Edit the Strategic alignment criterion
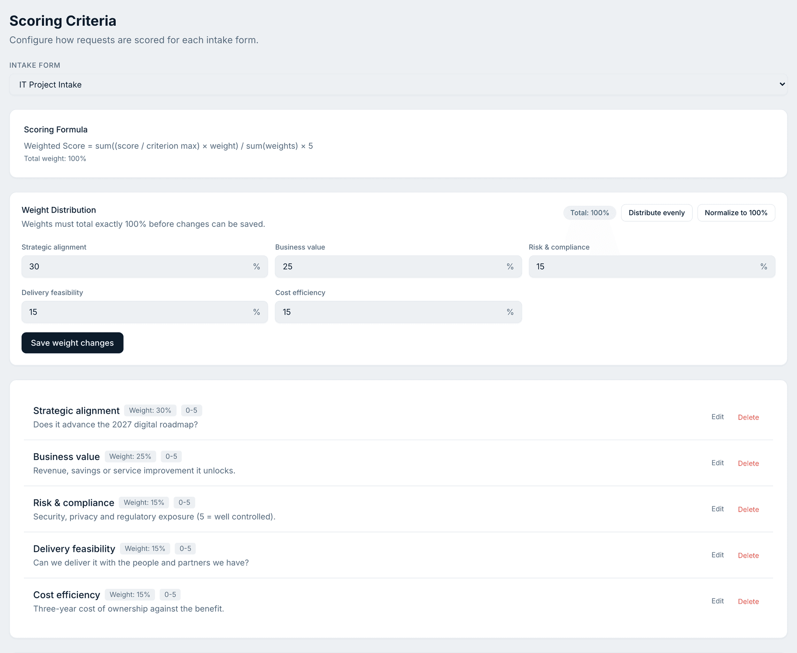The width and height of the screenshot is (797, 653). 717,417
